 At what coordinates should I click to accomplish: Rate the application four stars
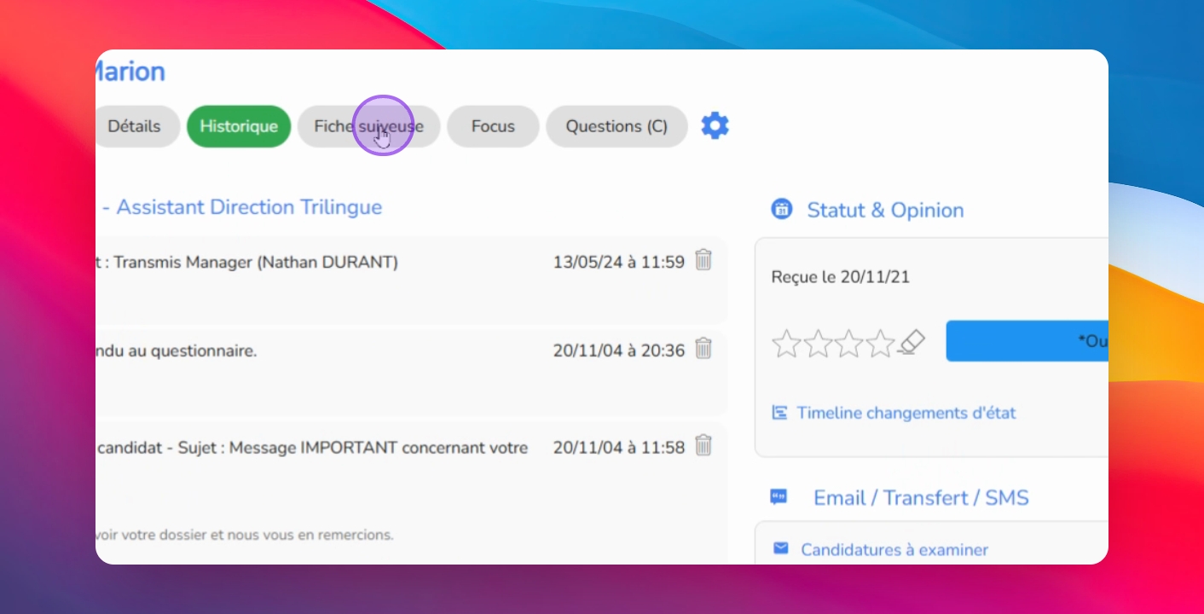pyautogui.click(x=881, y=344)
